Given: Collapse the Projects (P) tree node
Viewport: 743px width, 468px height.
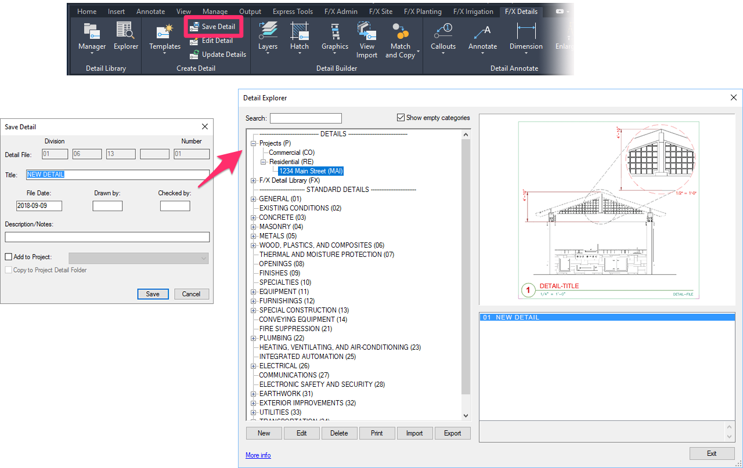Looking at the screenshot, I should pyautogui.click(x=253, y=143).
